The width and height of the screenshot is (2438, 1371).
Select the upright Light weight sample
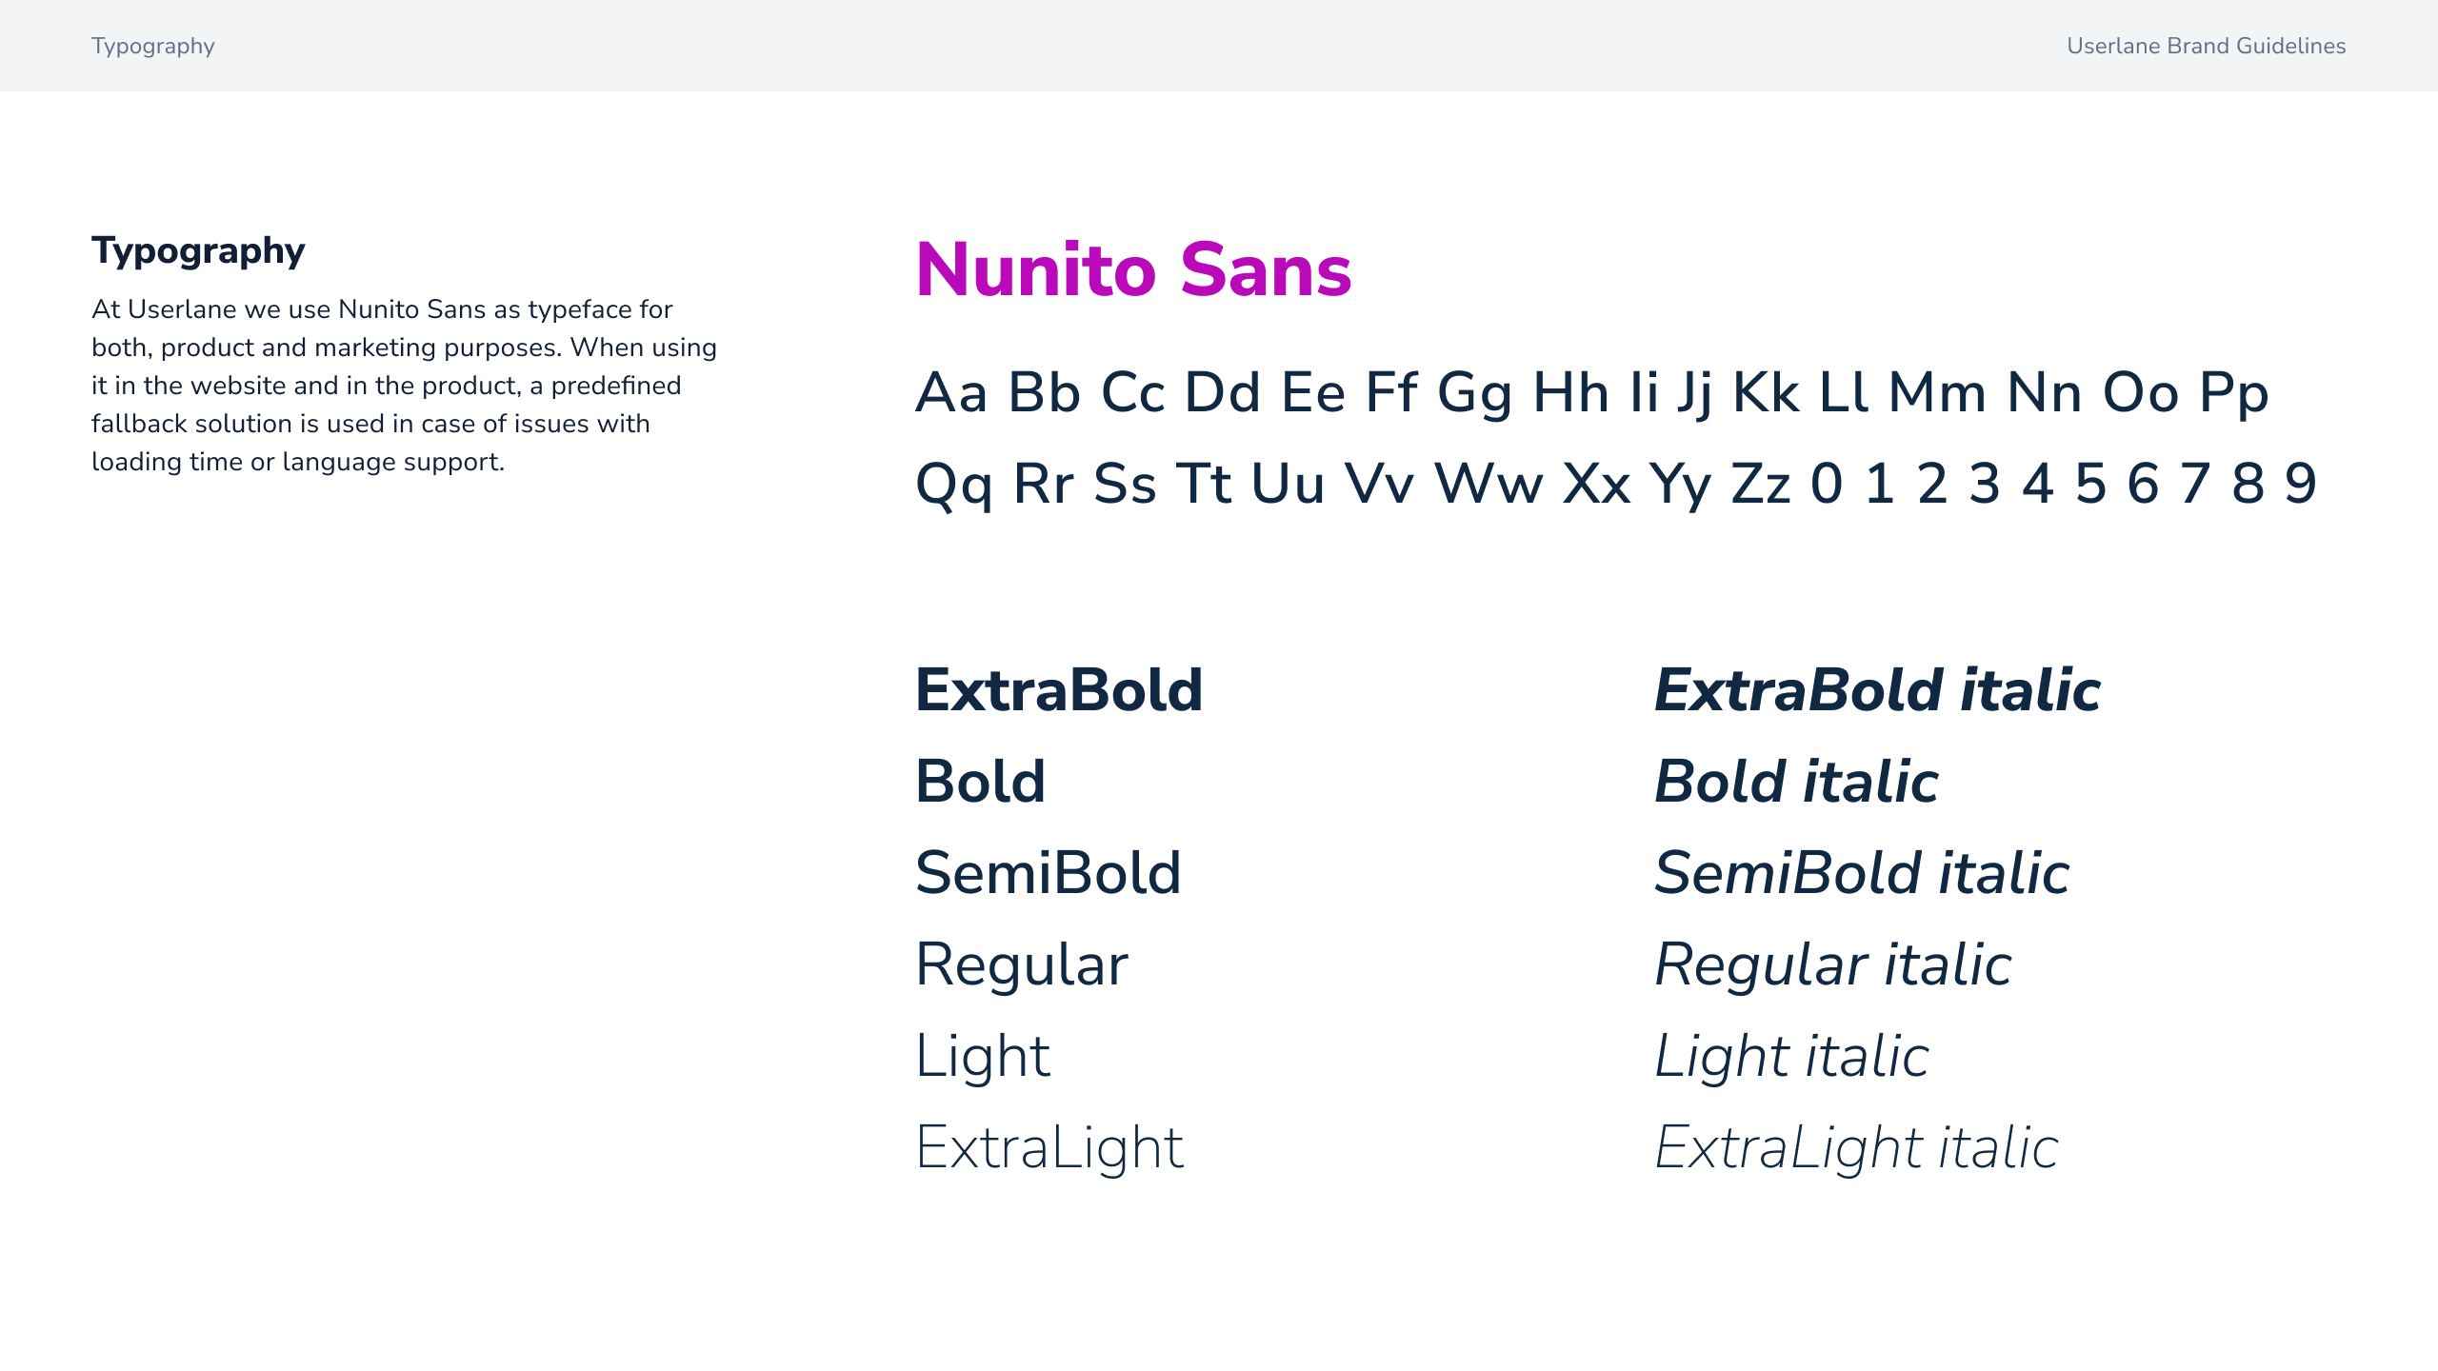point(983,1056)
